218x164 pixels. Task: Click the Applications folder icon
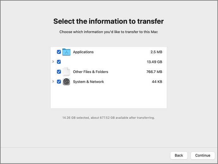(66, 52)
